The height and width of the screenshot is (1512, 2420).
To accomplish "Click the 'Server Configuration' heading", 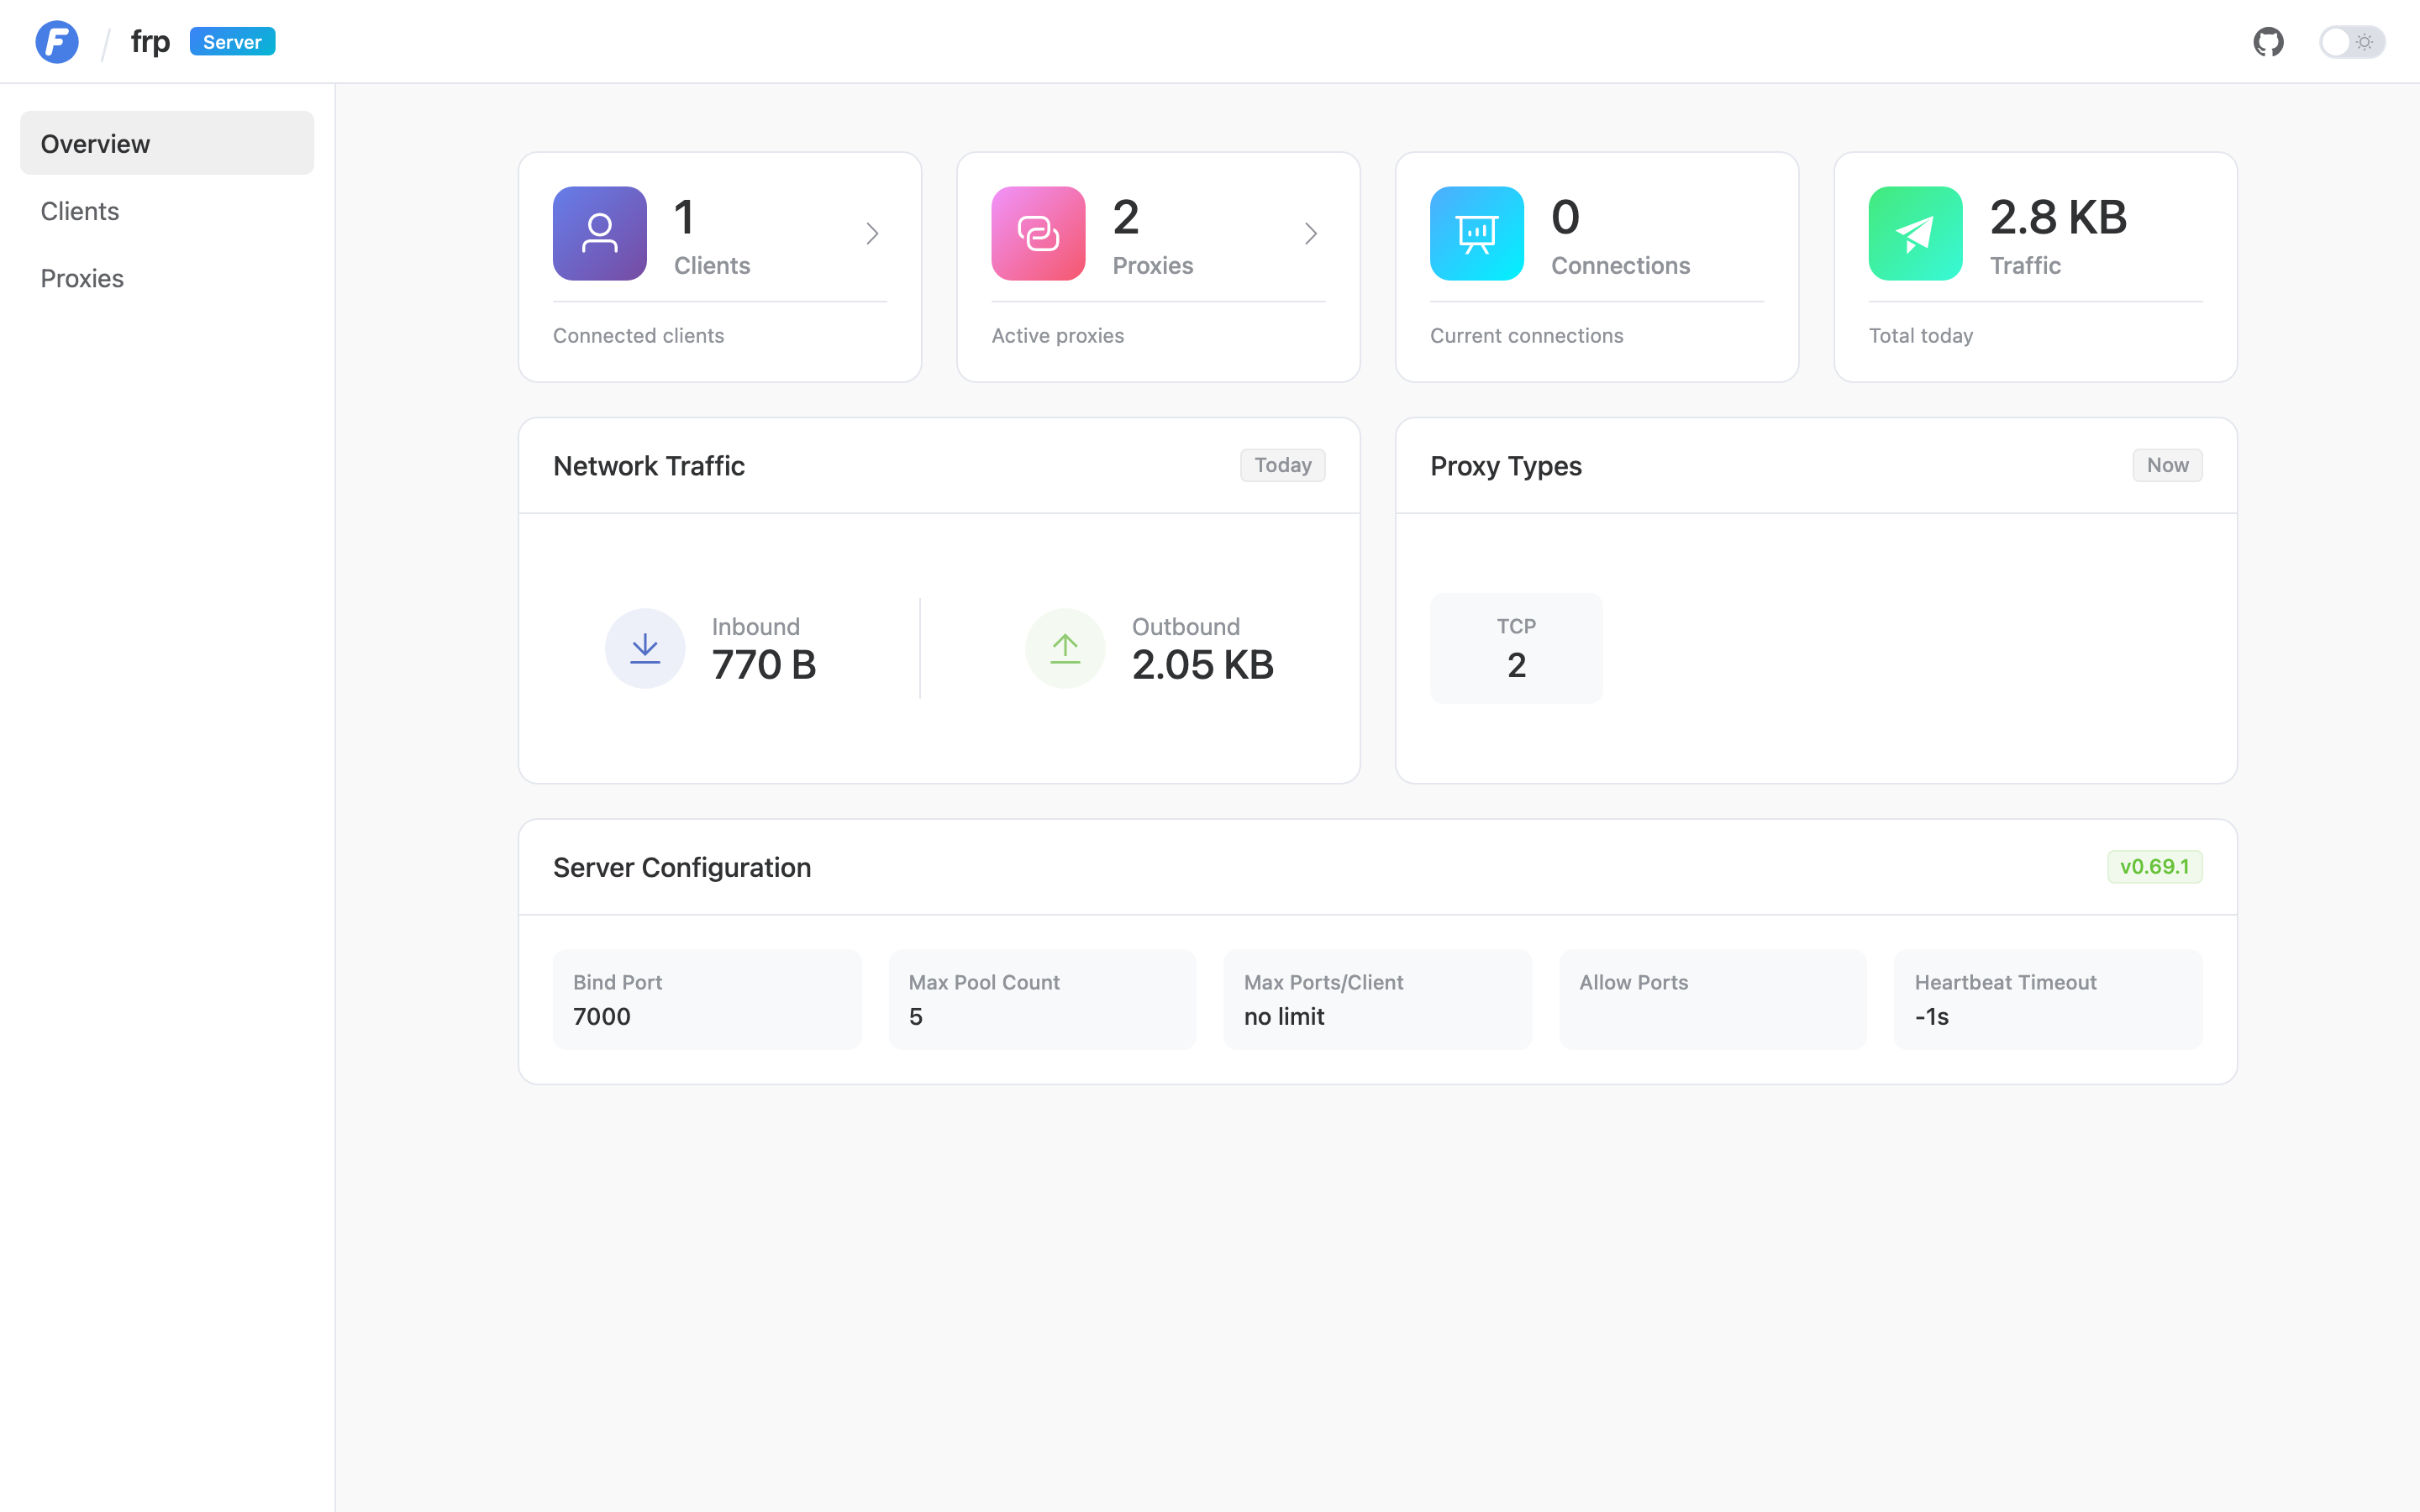I will [x=682, y=867].
